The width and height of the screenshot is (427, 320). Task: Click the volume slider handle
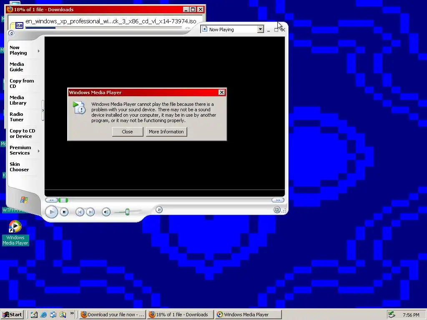tap(127, 212)
